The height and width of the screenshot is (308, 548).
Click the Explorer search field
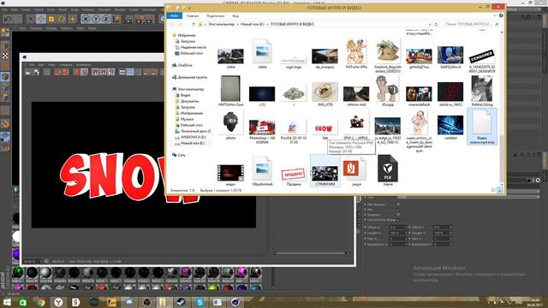(472, 24)
